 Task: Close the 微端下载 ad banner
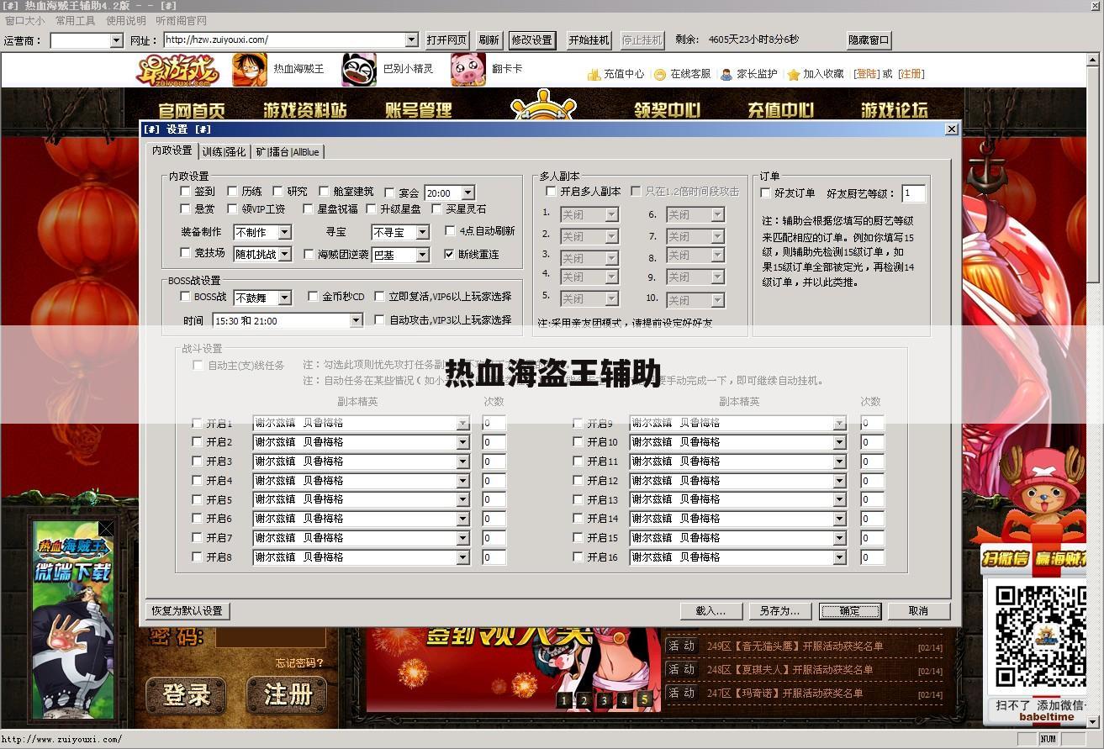click(106, 529)
